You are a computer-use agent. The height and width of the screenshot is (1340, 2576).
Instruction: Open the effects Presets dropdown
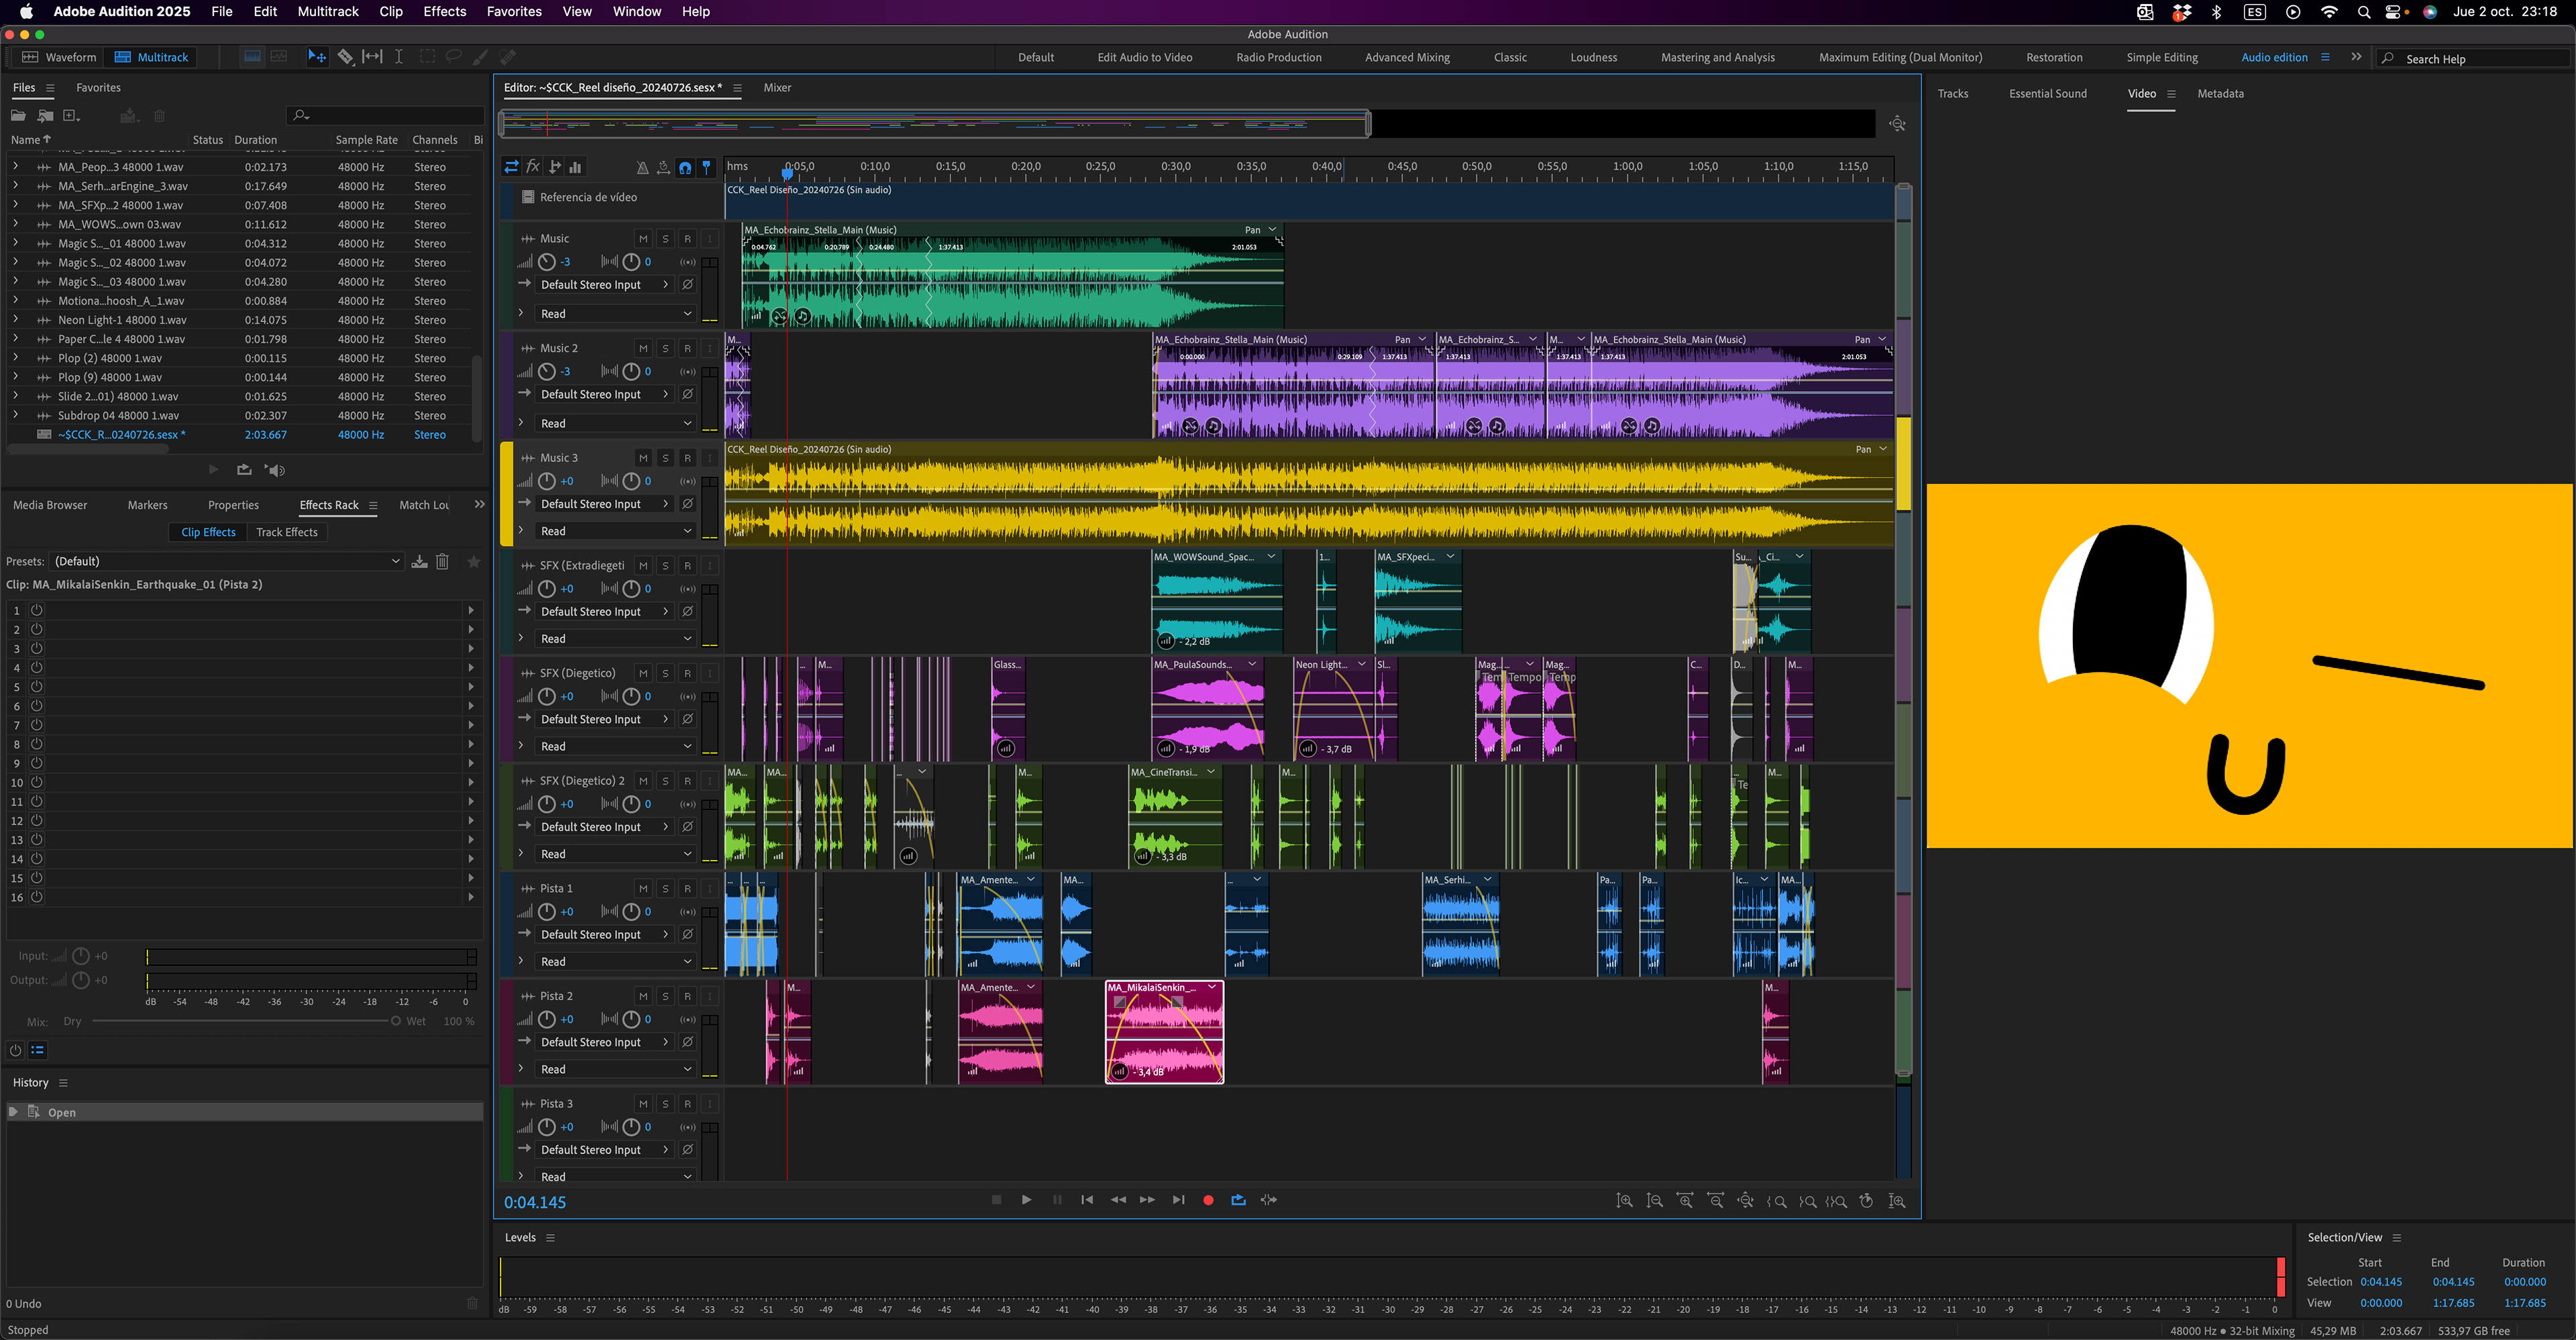click(226, 562)
